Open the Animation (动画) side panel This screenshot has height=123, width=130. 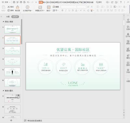pyautogui.click(x=128, y=20)
